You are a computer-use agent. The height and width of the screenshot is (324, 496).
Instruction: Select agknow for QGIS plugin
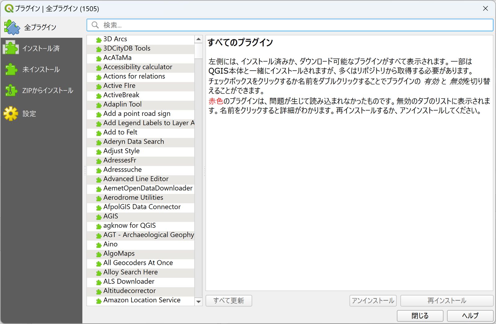coord(141,226)
